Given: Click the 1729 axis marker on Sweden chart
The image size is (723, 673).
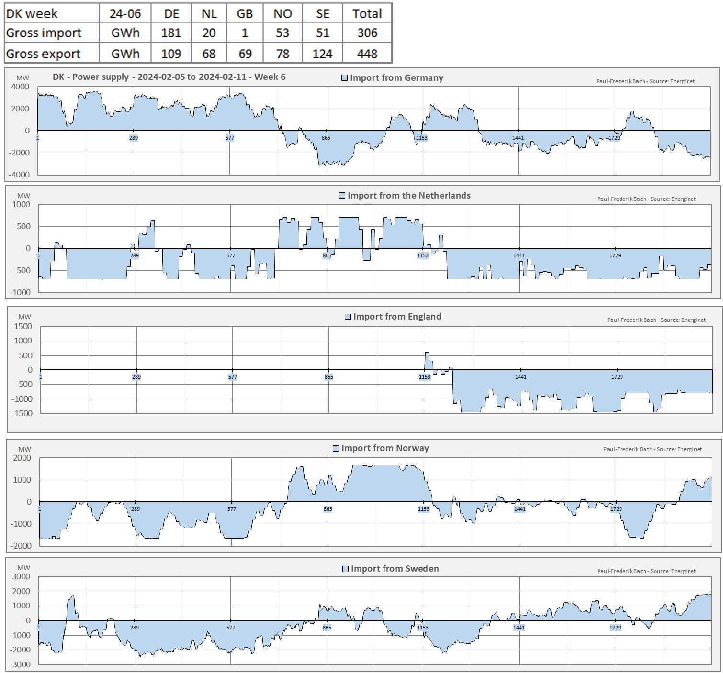Looking at the screenshot, I should click(x=615, y=628).
